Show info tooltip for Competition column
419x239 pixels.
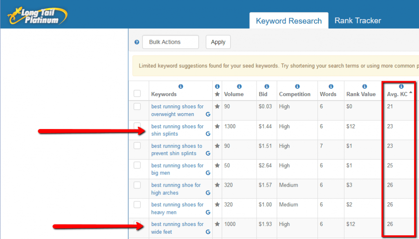point(297,87)
